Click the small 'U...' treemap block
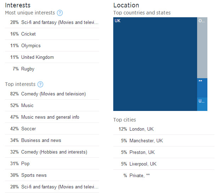 (202, 104)
